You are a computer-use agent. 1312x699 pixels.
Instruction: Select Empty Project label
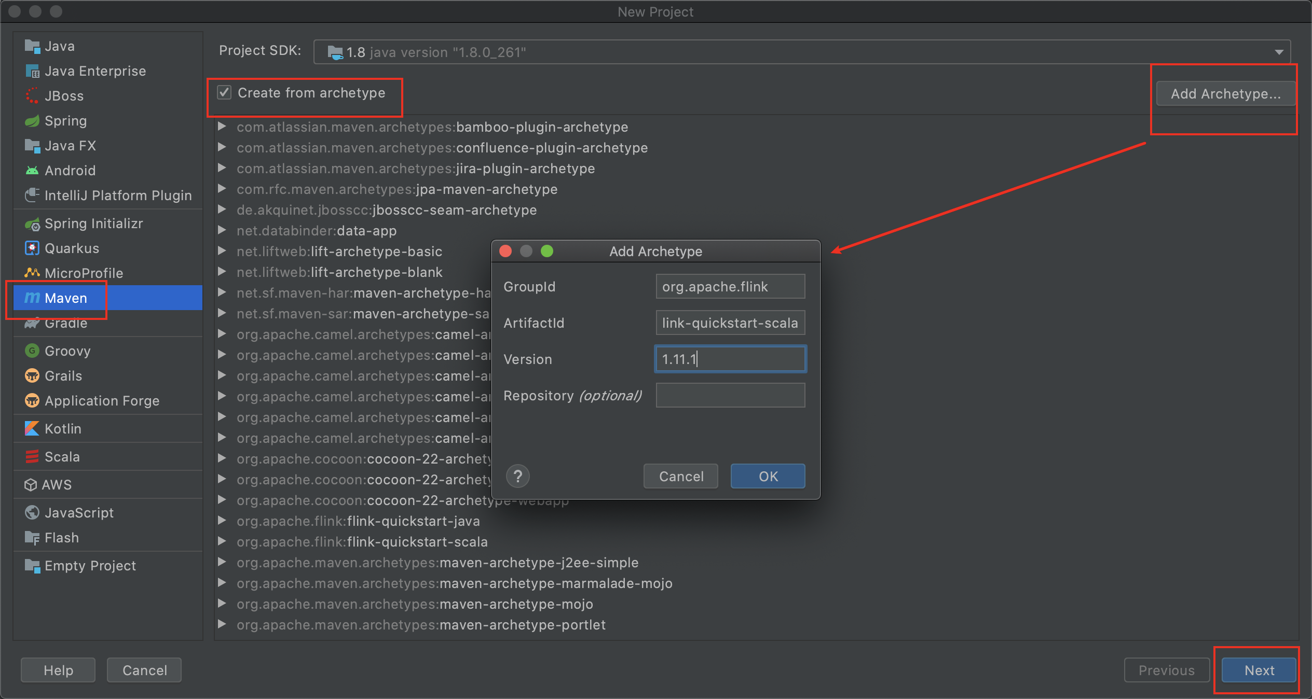[x=90, y=566]
